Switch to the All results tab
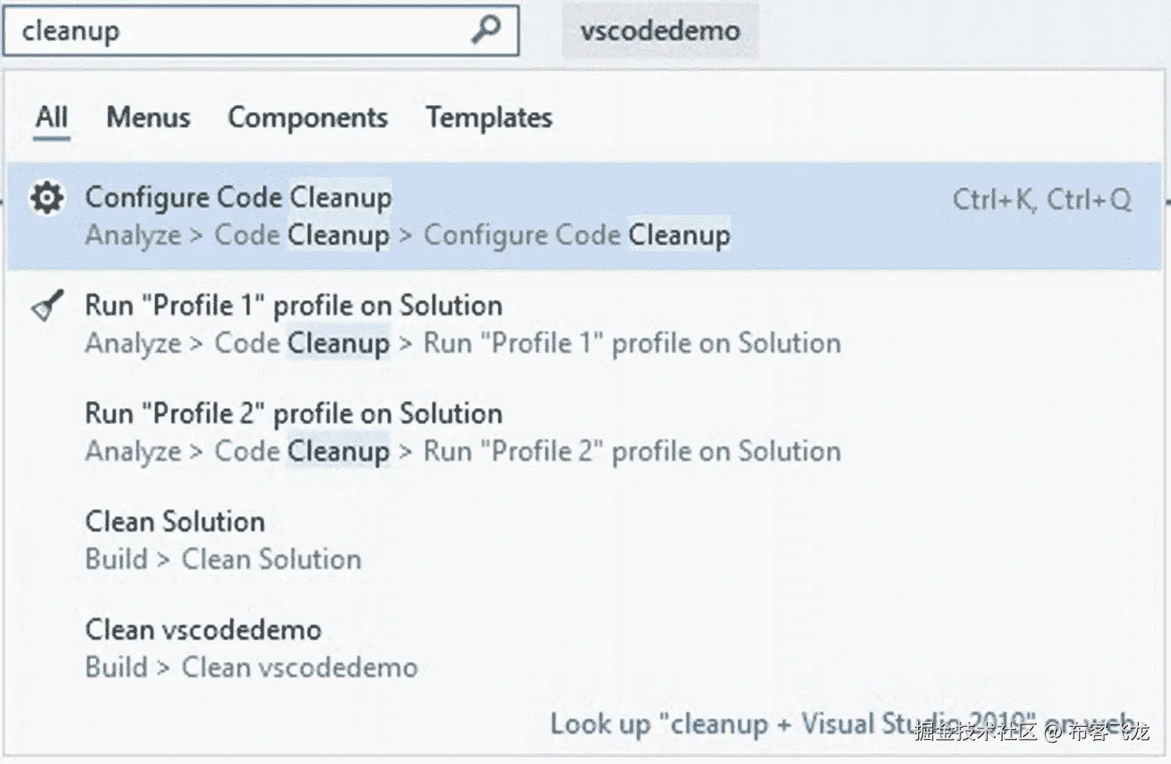The image size is (1171, 764). point(51,117)
